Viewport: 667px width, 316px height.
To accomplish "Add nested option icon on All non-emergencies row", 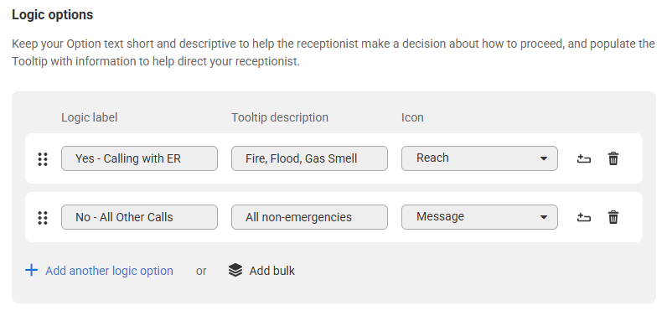I will click(583, 217).
